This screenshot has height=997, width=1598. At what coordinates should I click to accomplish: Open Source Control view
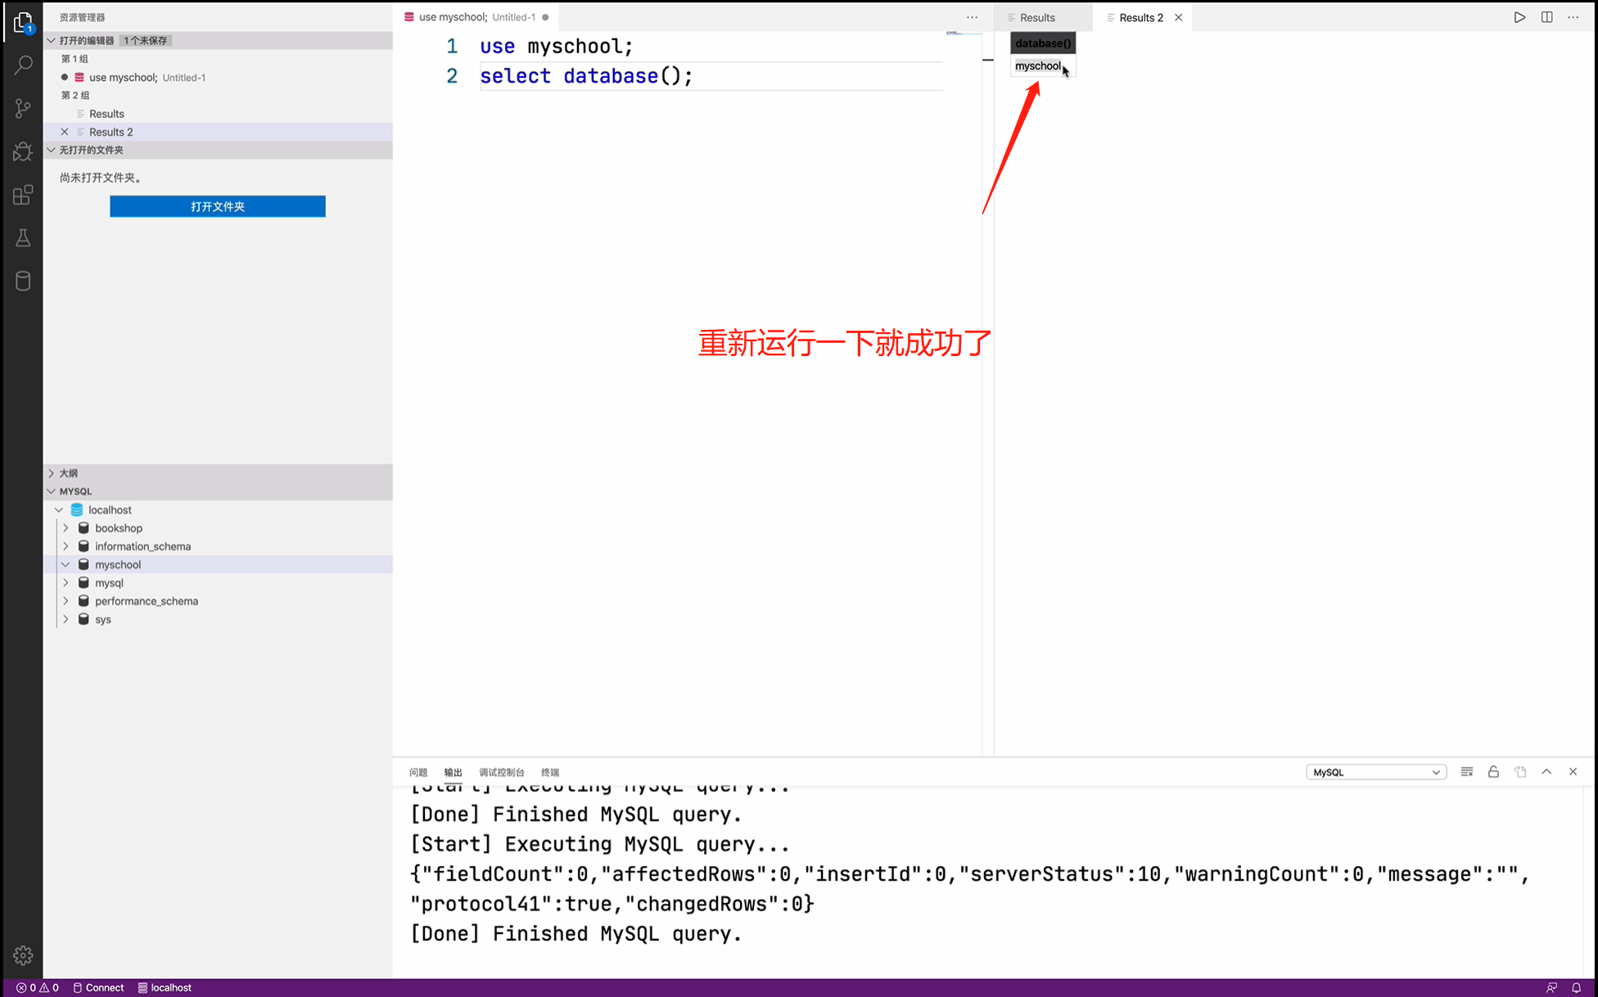click(23, 108)
